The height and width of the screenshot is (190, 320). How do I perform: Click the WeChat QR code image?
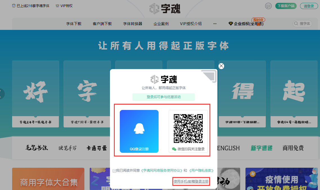click(188, 129)
